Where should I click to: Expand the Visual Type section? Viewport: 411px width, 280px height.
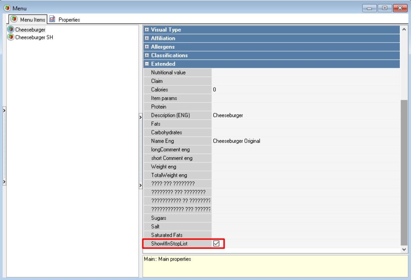coord(147,30)
